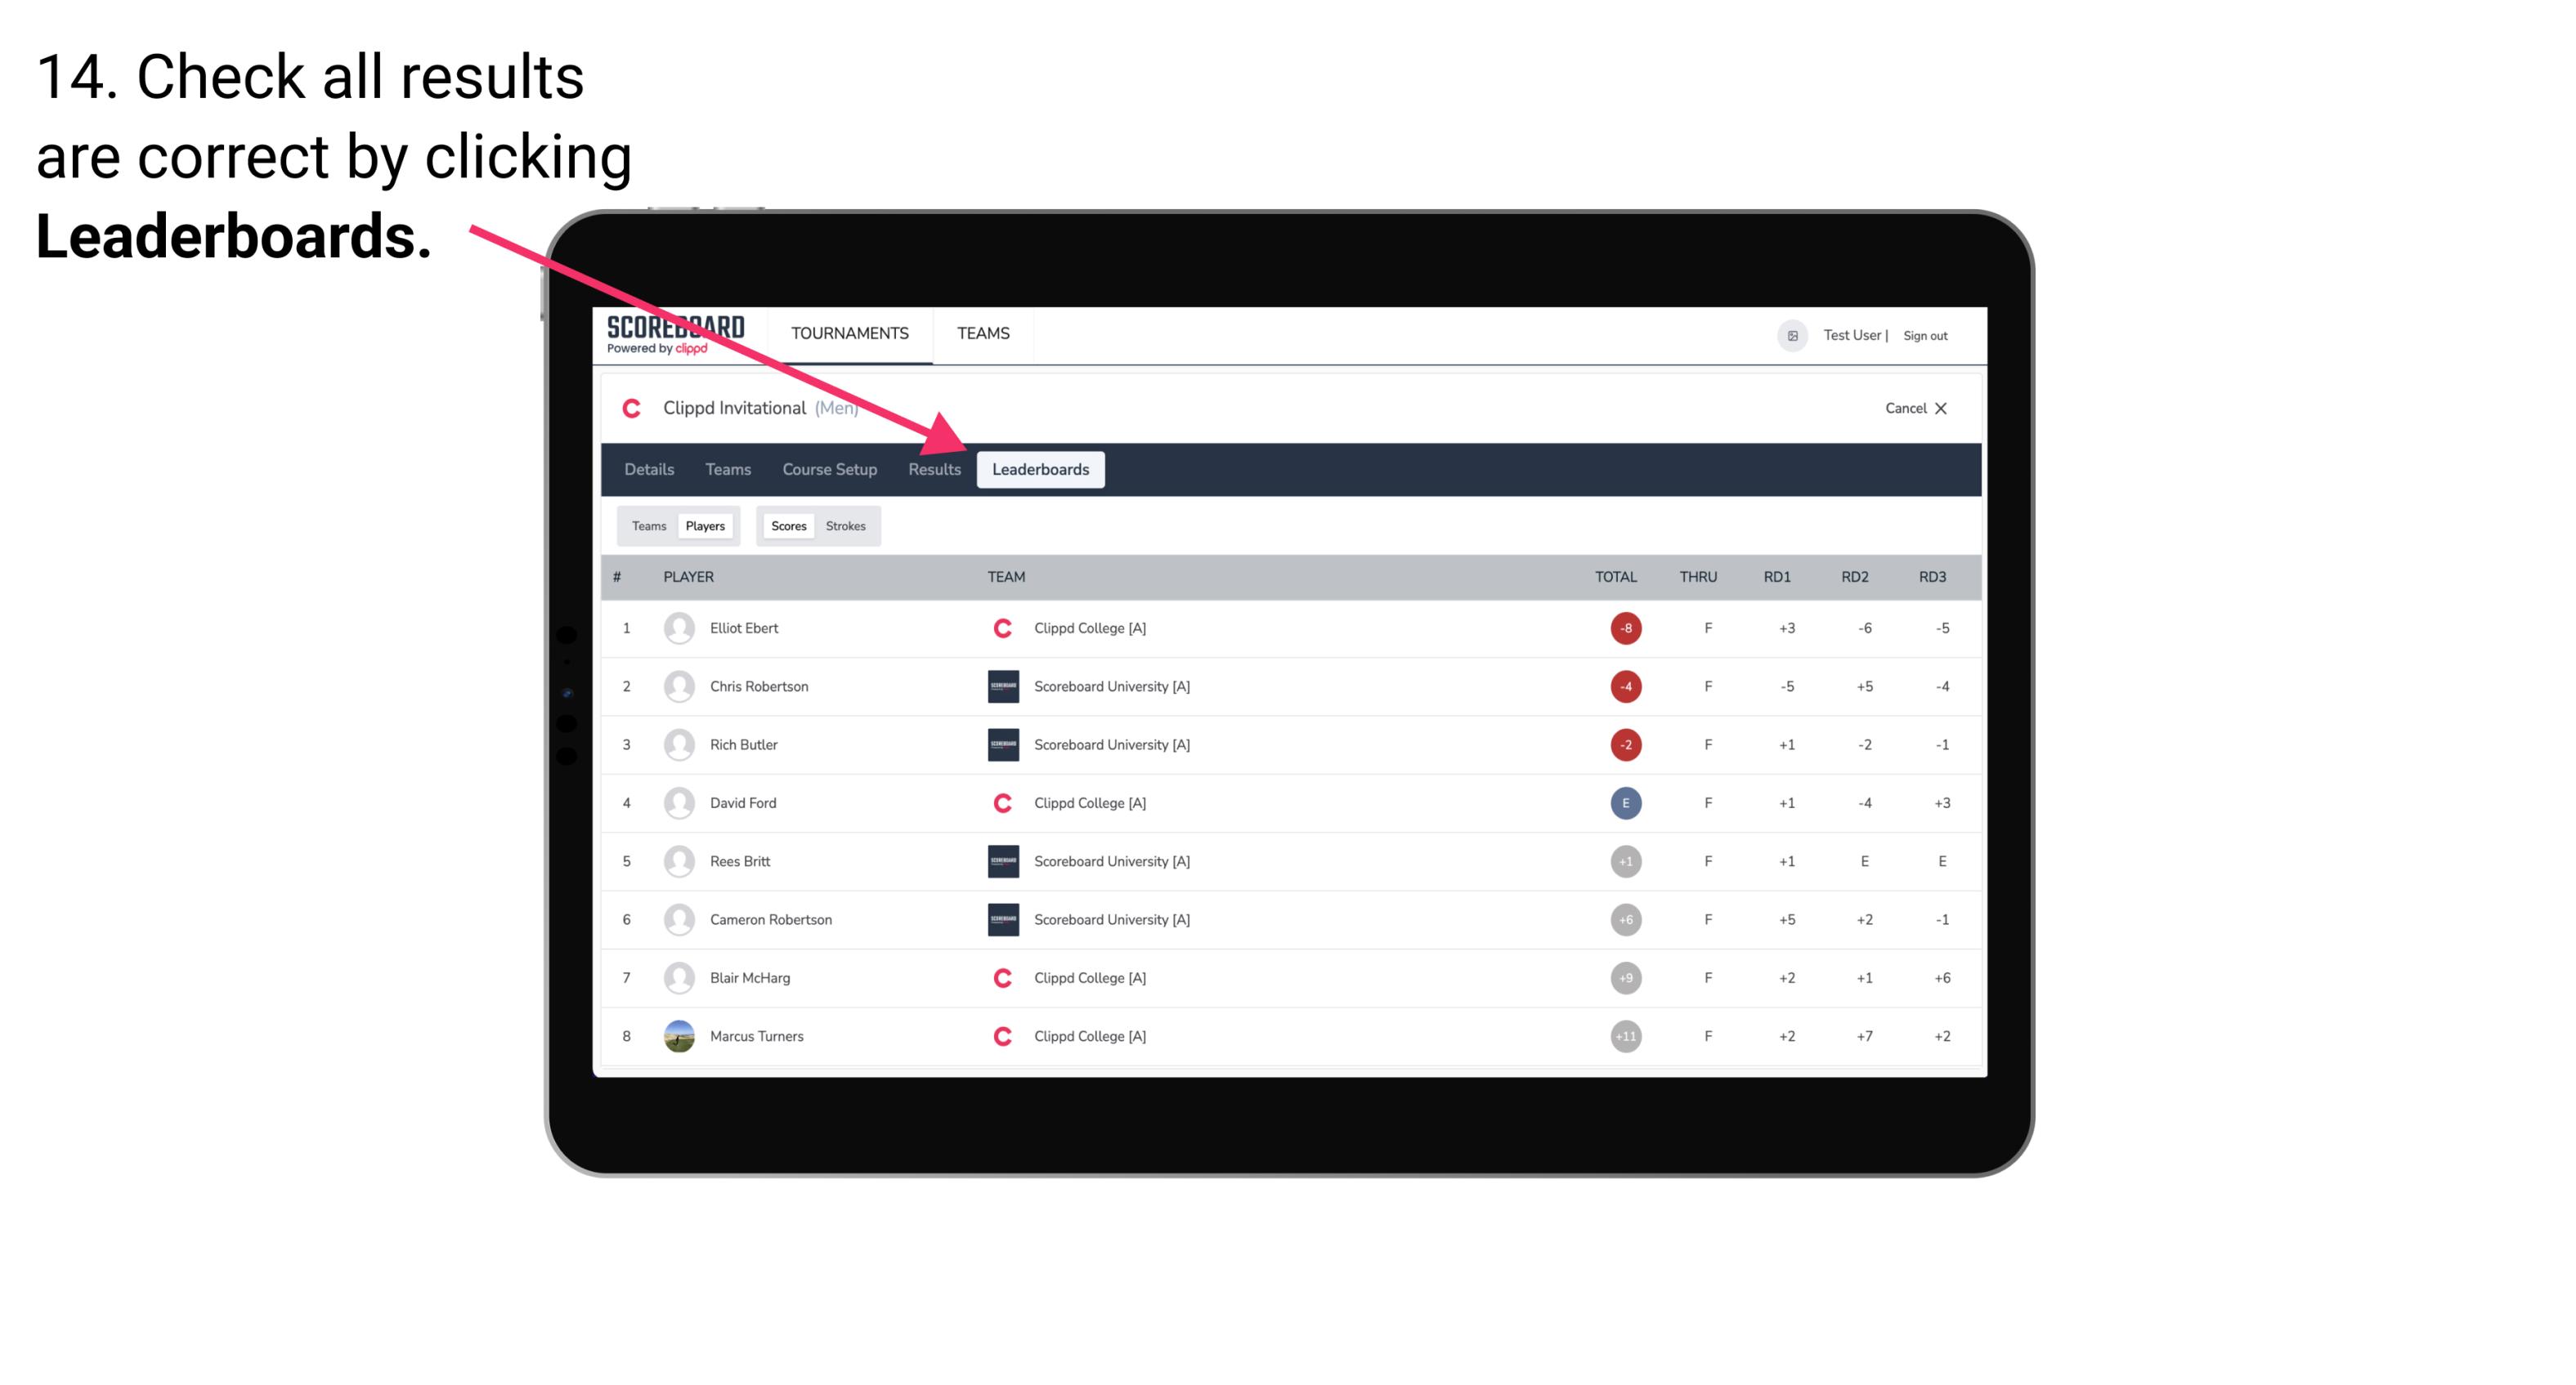Click the Players filter button

click(705, 525)
